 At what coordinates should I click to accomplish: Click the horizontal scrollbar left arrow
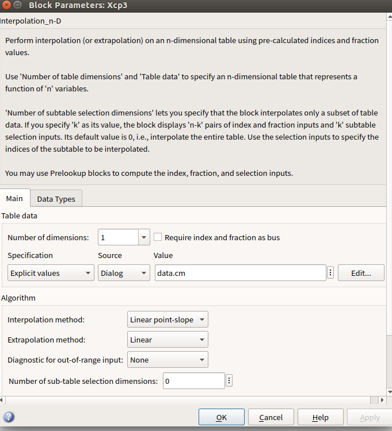click(2, 400)
